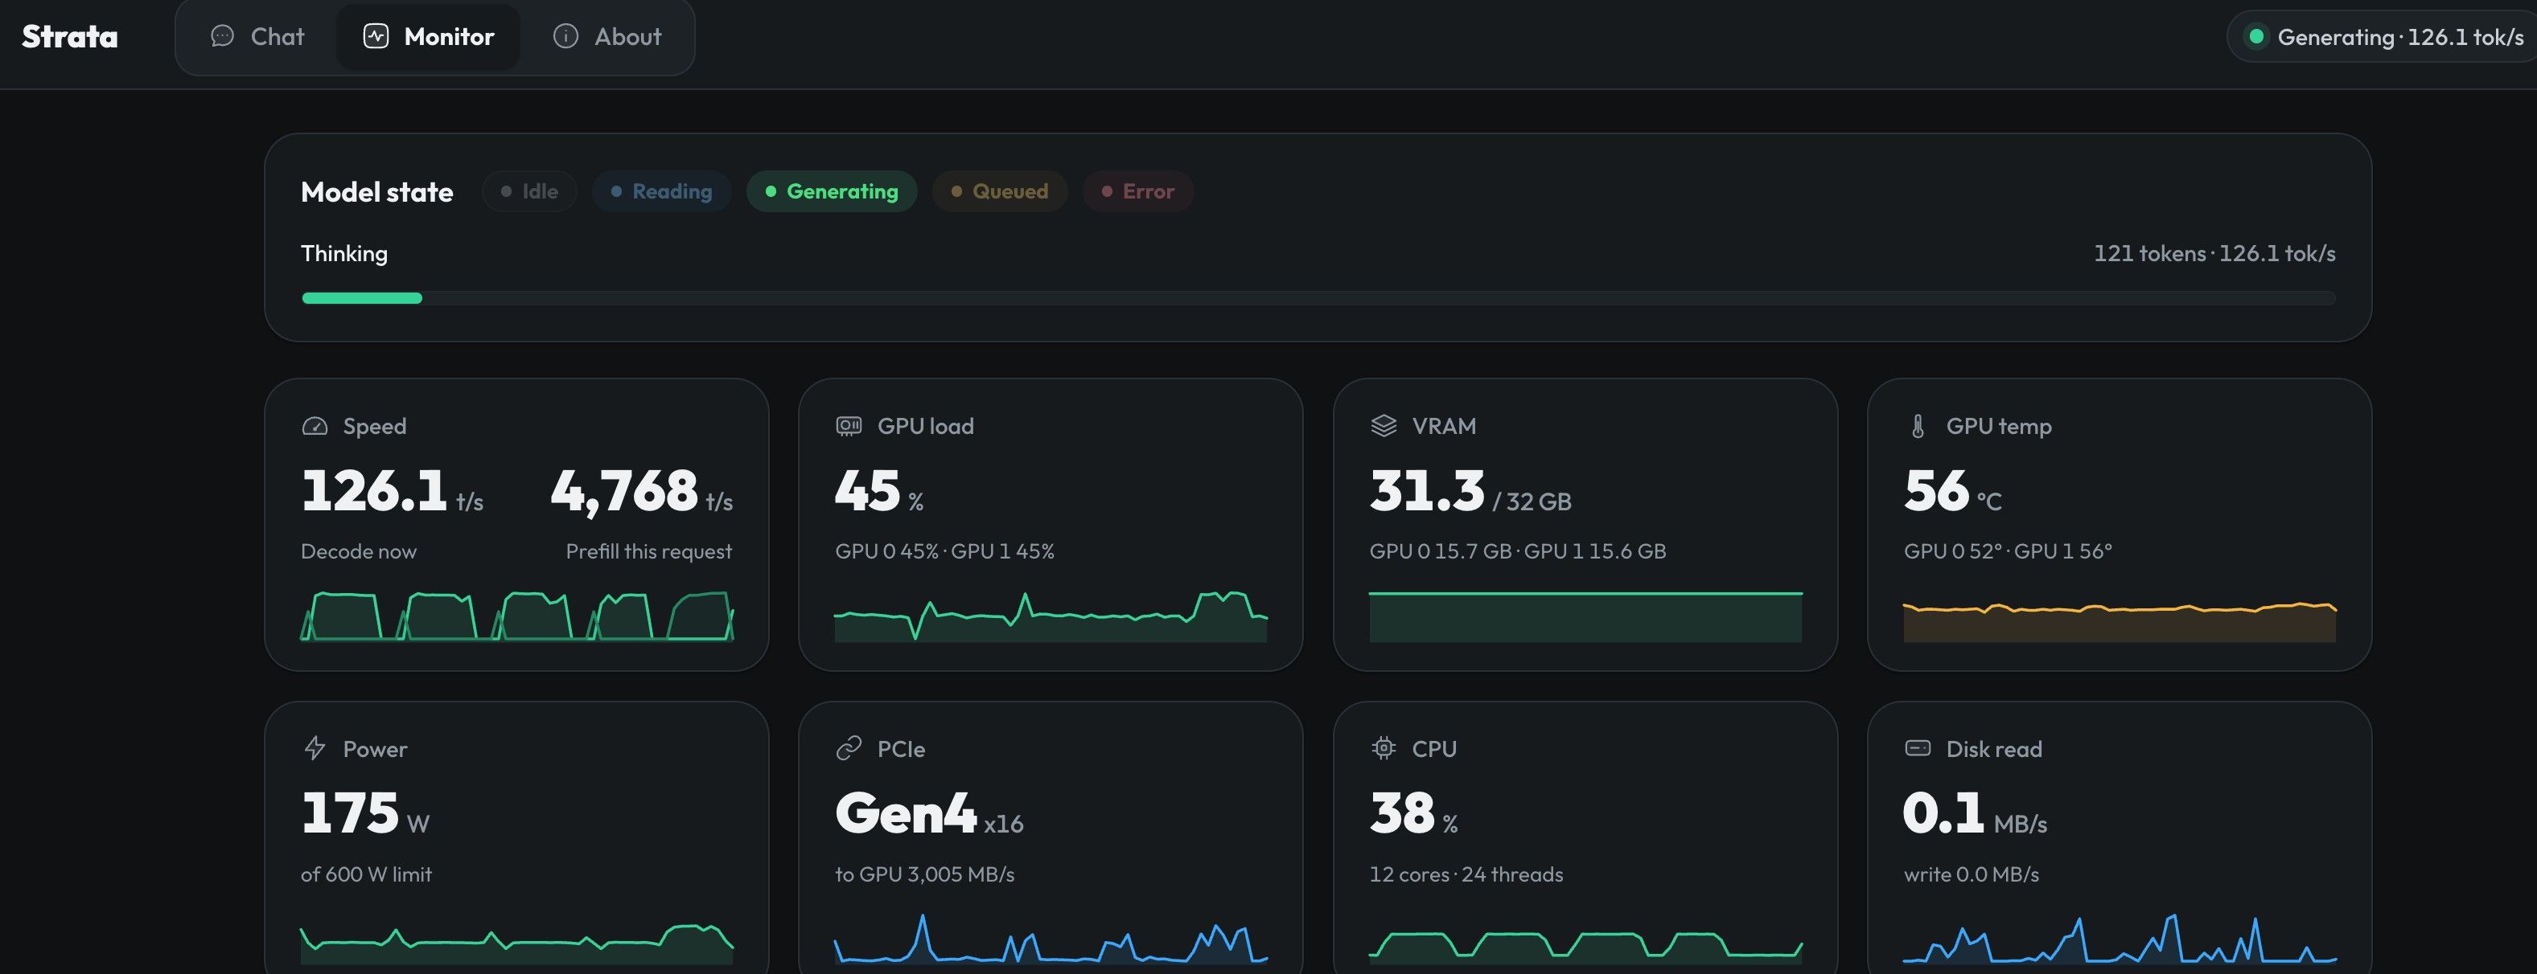The width and height of the screenshot is (2537, 974).
Task: Switch to the Chat tab
Action: point(257,36)
